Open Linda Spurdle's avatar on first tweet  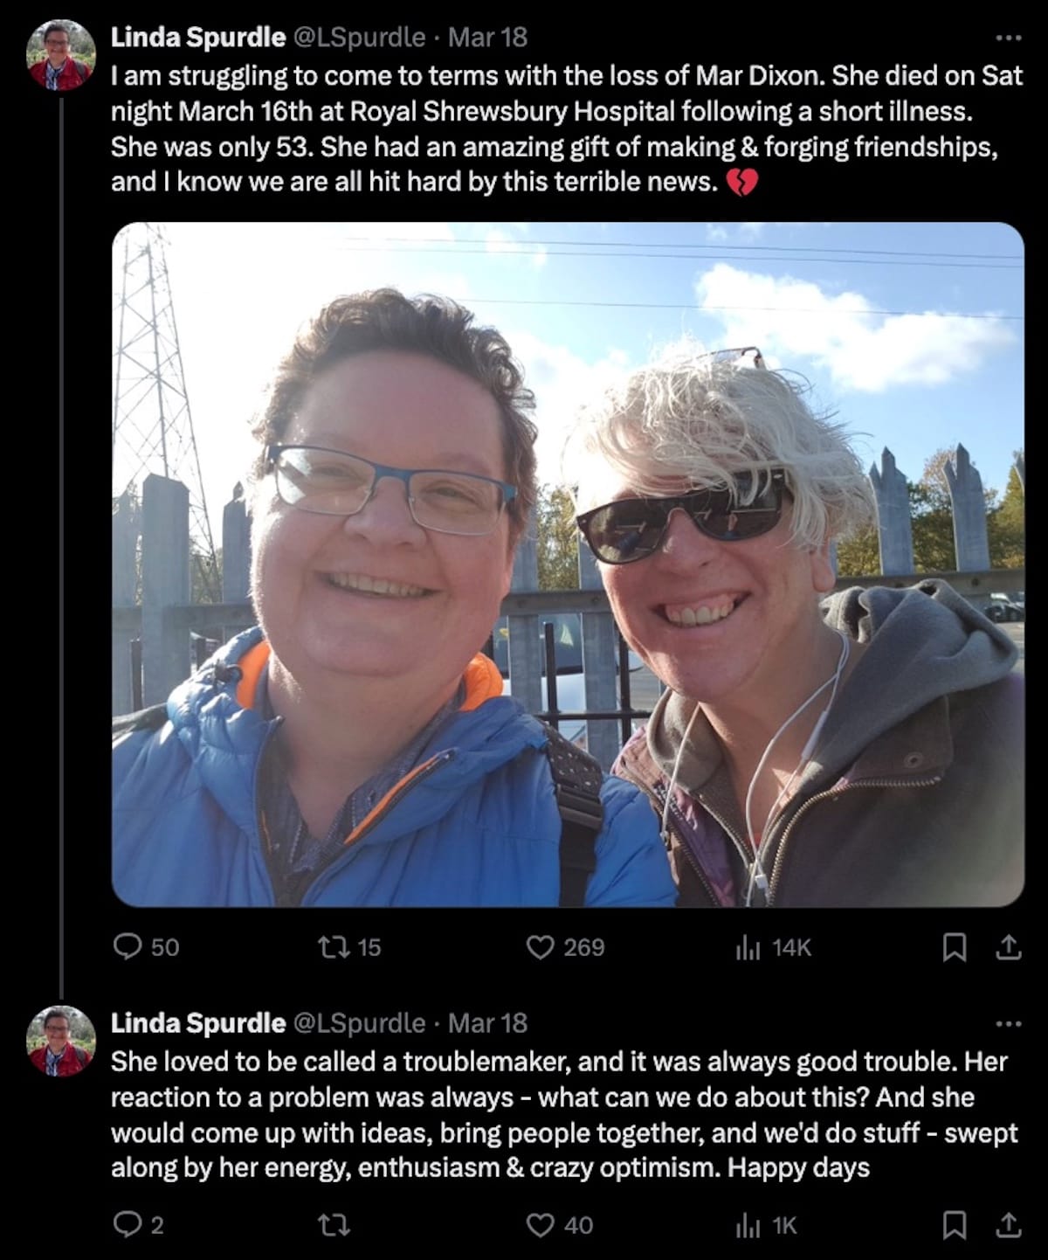[x=61, y=56]
